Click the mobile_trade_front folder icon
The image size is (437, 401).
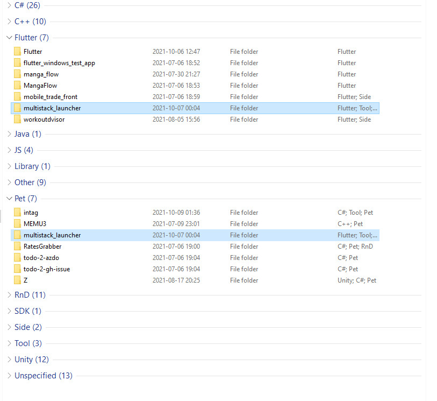pos(17,96)
